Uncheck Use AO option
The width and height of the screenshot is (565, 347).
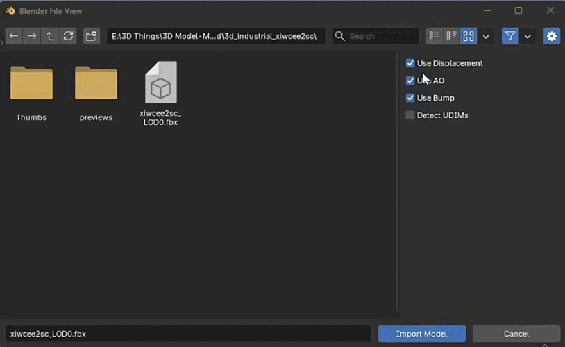(410, 81)
